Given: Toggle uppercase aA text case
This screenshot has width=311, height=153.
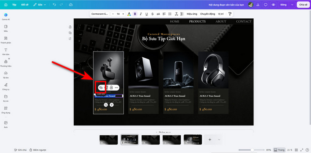Looking at the screenshot, I should pos(158,14).
